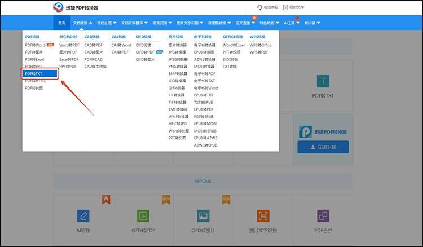Go to 首页 in the navigation bar
The width and height of the screenshot is (423, 247).
pyautogui.click(x=62, y=23)
